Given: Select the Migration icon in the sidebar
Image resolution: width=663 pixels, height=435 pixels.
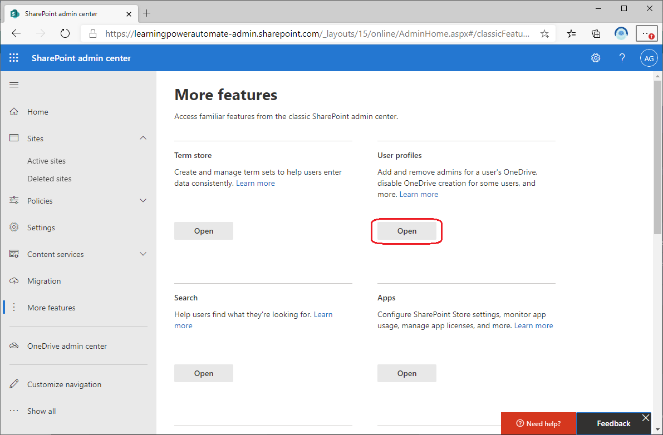Looking at the screenshot, I should [x=14, y=280].
